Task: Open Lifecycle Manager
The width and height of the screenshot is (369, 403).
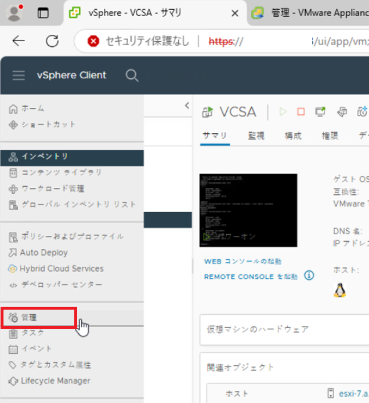Action: click(x=56, y=381)
